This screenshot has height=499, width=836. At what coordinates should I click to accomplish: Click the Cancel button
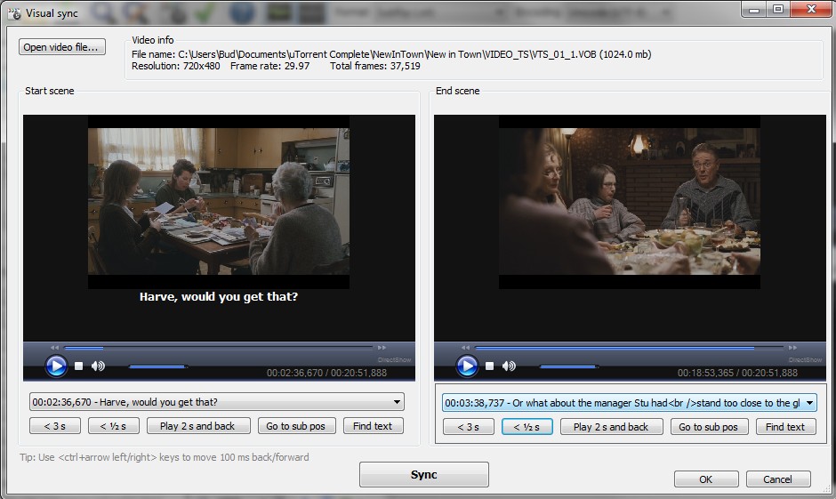[x=778, y=479]
